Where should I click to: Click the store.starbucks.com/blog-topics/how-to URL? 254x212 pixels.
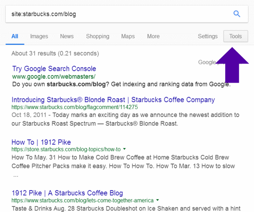(66, 149)
